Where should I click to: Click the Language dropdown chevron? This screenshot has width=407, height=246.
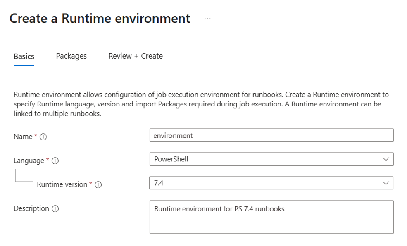point(386,159)
